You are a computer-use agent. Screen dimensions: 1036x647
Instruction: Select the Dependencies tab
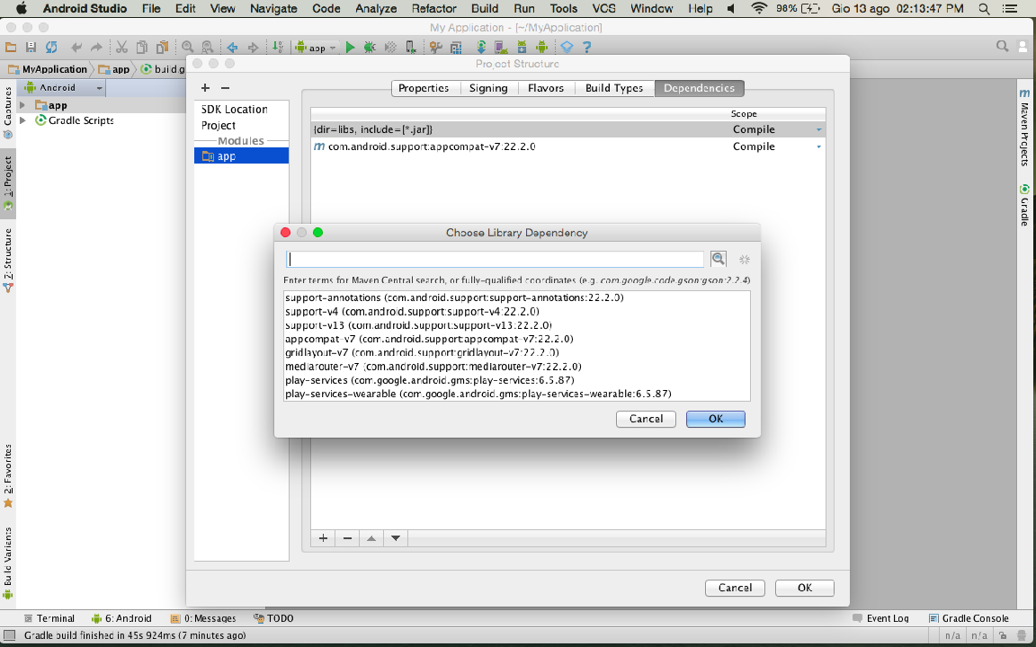699,88
